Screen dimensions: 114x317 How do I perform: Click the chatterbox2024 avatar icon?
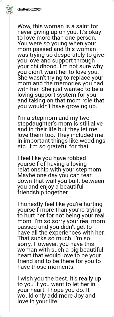point(9,9)
